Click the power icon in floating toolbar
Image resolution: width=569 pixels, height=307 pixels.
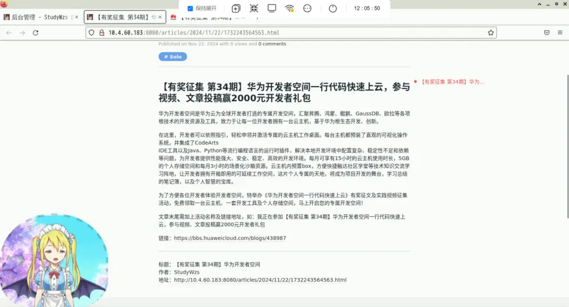click(x=333, y=8)
